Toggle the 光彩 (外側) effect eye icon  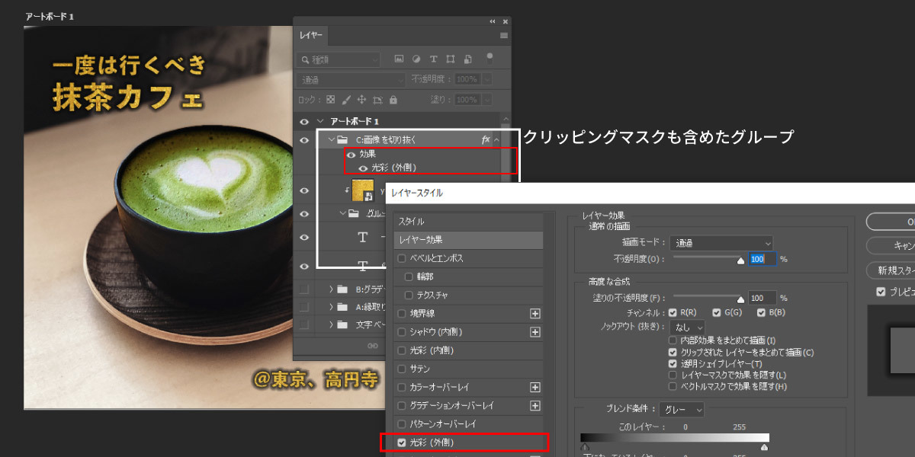[364, 168]
